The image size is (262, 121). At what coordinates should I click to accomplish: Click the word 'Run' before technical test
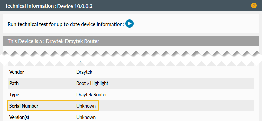12,24
